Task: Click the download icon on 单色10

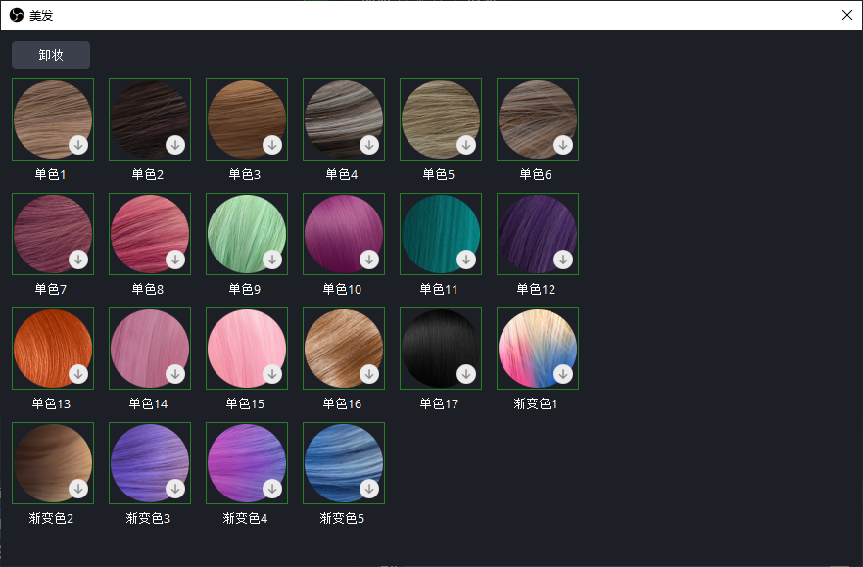Action: [367, 259]
